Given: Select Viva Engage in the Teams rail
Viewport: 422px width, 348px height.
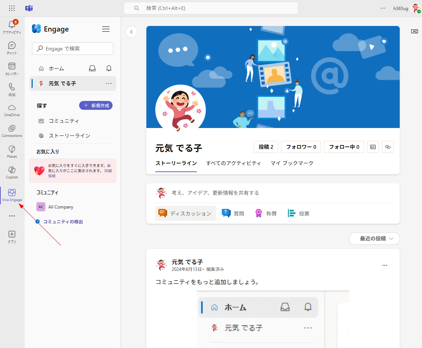Looking at the screenshot, I should [x=12, y=195].
